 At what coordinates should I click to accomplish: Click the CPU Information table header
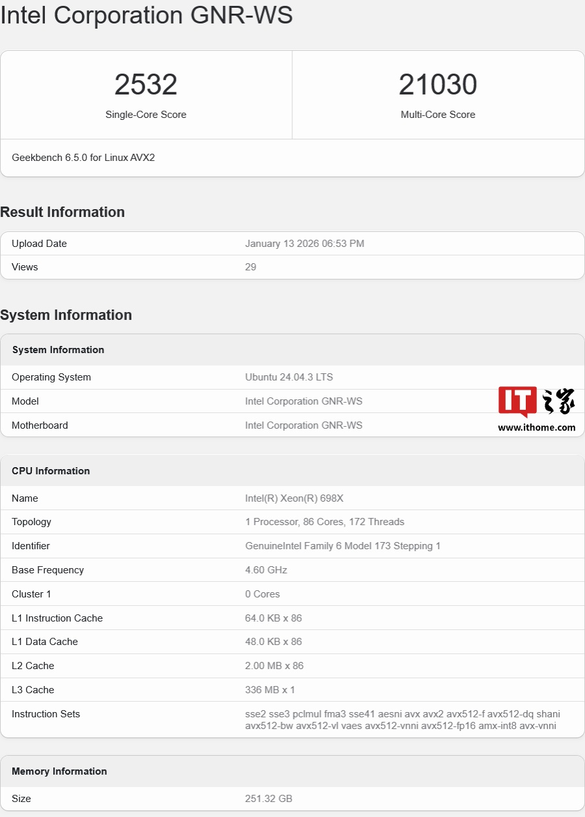pos(51,471)
